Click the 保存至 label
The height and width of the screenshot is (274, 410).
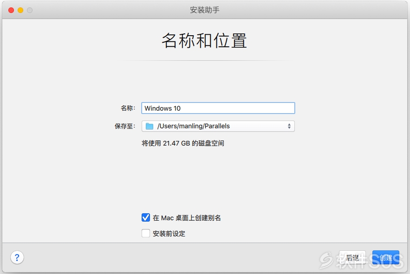(125, 126)
